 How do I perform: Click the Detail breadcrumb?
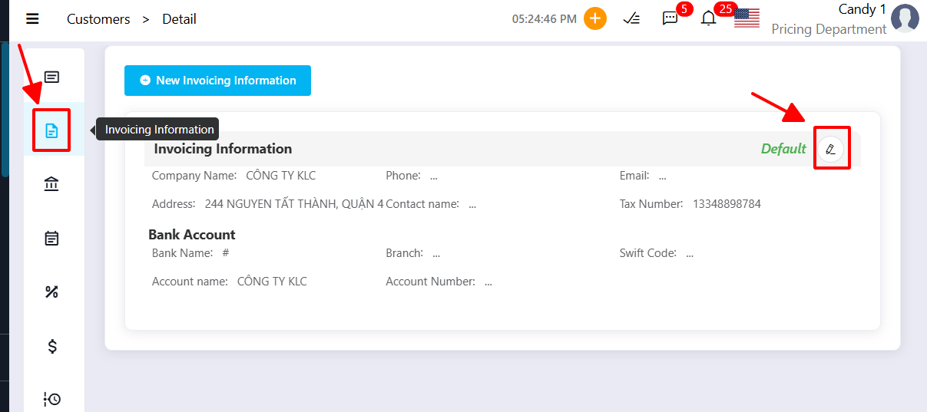coord(179,19)
